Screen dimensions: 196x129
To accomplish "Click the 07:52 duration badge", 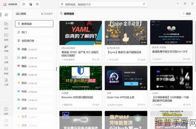I will (x=188, y=88).
